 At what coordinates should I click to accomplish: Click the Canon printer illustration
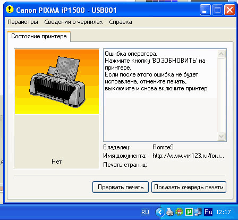(x=57, y=82)
